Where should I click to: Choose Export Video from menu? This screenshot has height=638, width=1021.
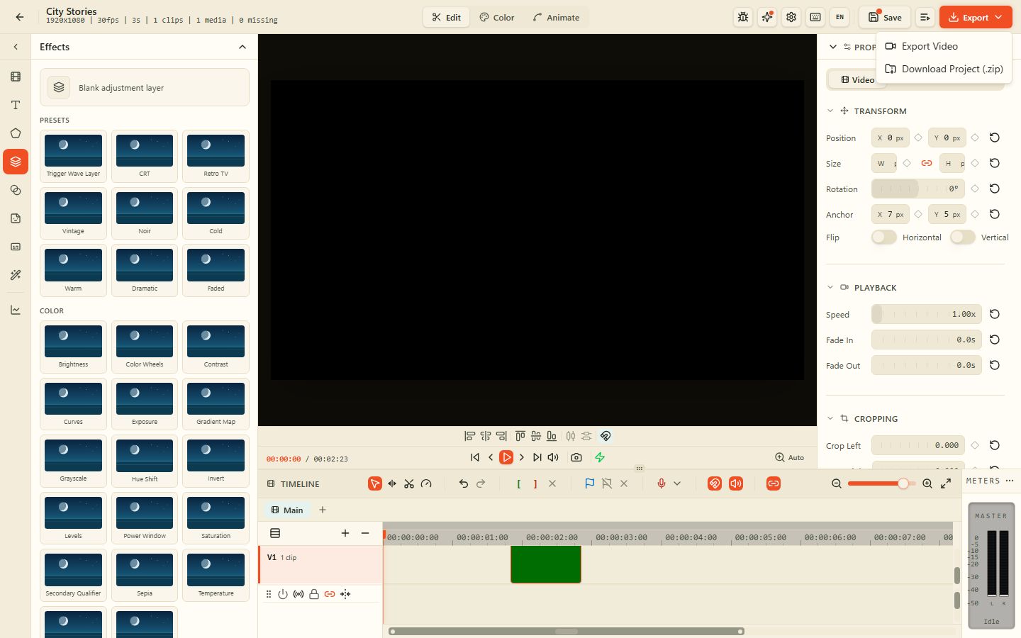[x=944, y=46]
